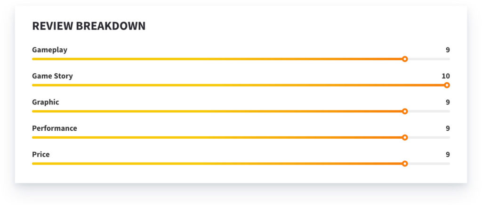Viewport: 482px width, 205px height.
Task: Select the Game Story label
Action: (52, 76)
